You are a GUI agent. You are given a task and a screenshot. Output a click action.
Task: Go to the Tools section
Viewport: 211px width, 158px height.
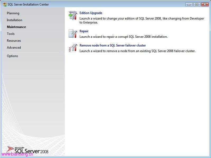(11, 34)
